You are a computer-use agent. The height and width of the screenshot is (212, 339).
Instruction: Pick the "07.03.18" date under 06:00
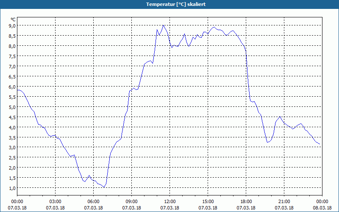tap(93, 208)
